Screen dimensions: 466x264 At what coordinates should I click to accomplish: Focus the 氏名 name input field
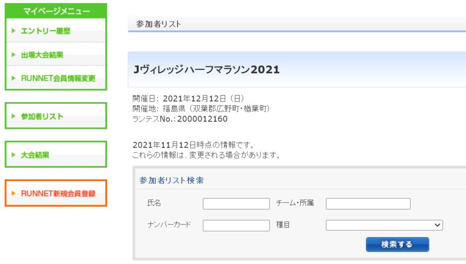pos(236,204)
